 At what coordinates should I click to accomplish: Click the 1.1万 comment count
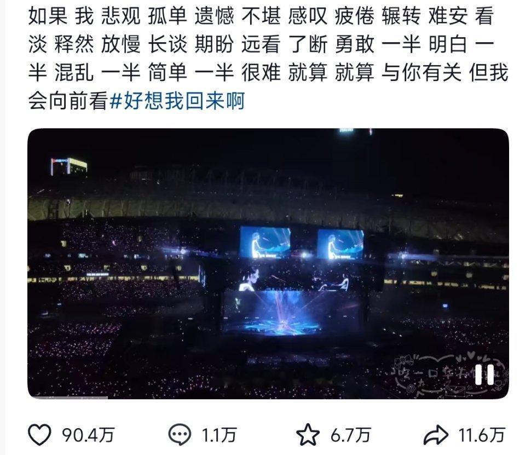219,435
